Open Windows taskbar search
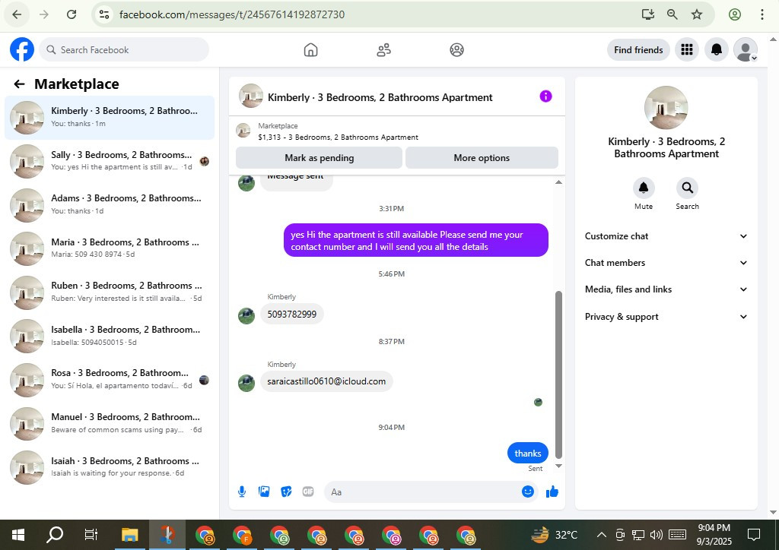 pos(55,535)
